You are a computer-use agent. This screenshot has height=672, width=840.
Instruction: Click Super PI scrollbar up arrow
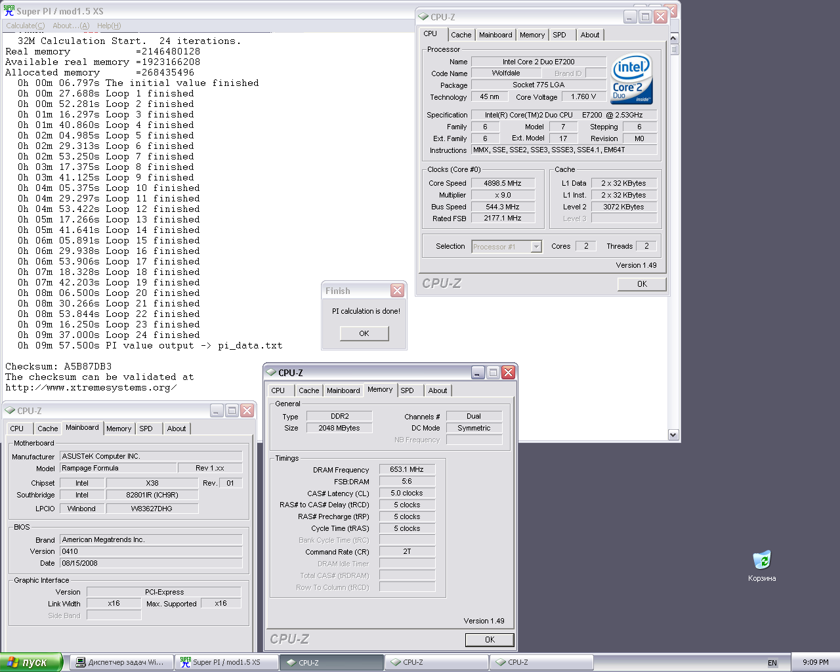pyautogui.click(x=673, y=39)
